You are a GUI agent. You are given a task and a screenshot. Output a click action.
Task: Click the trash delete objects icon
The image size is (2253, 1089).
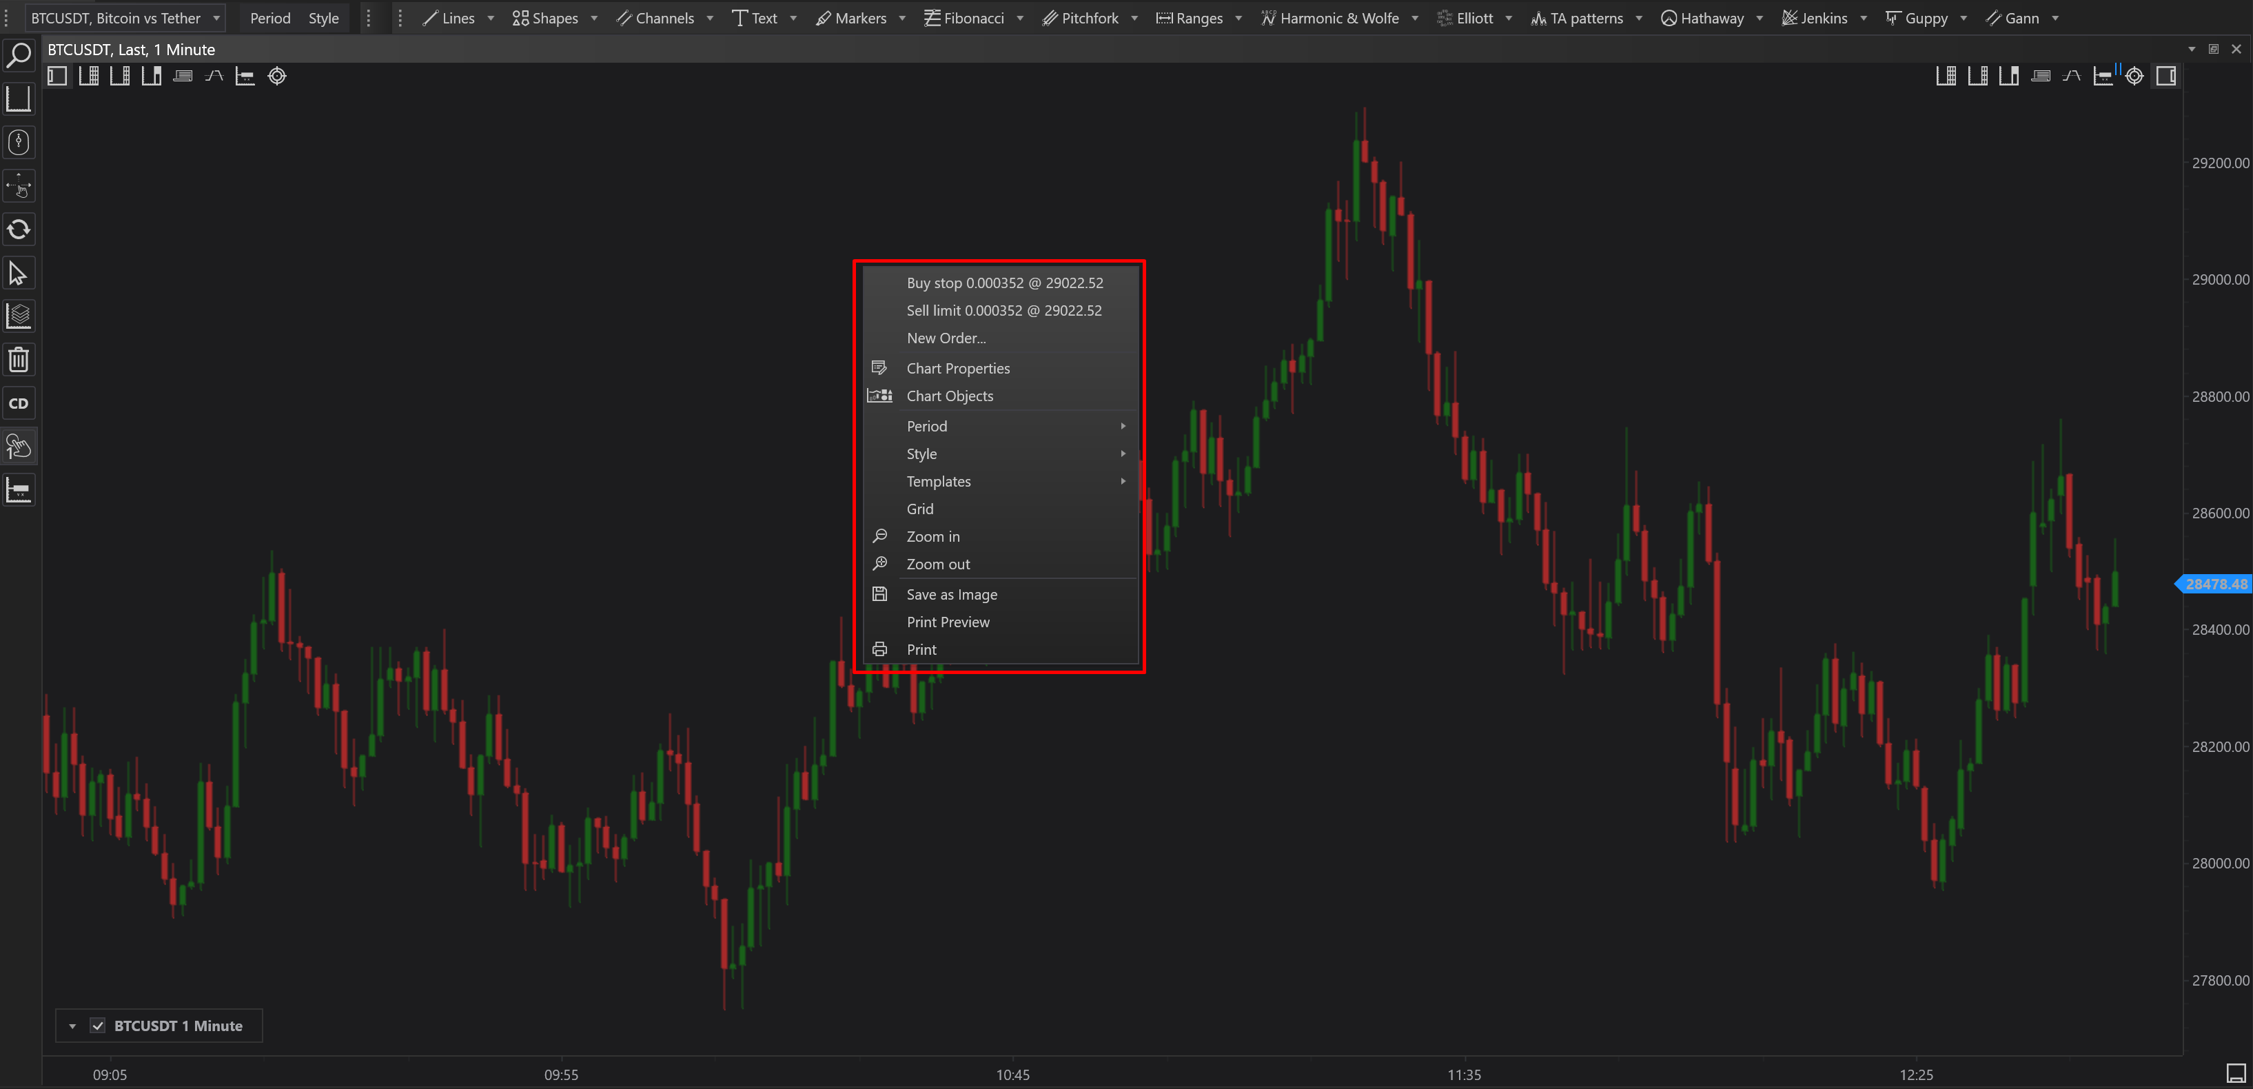19,360
